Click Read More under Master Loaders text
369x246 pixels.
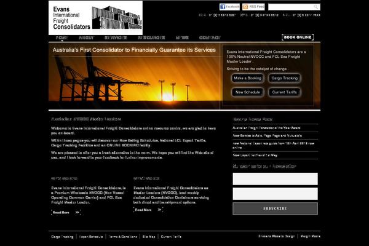[148, 210]
